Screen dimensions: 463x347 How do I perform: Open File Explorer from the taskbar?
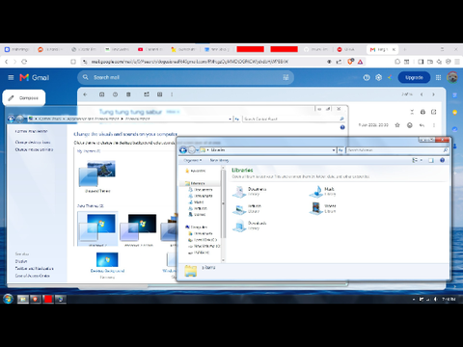tap(23, 299)
